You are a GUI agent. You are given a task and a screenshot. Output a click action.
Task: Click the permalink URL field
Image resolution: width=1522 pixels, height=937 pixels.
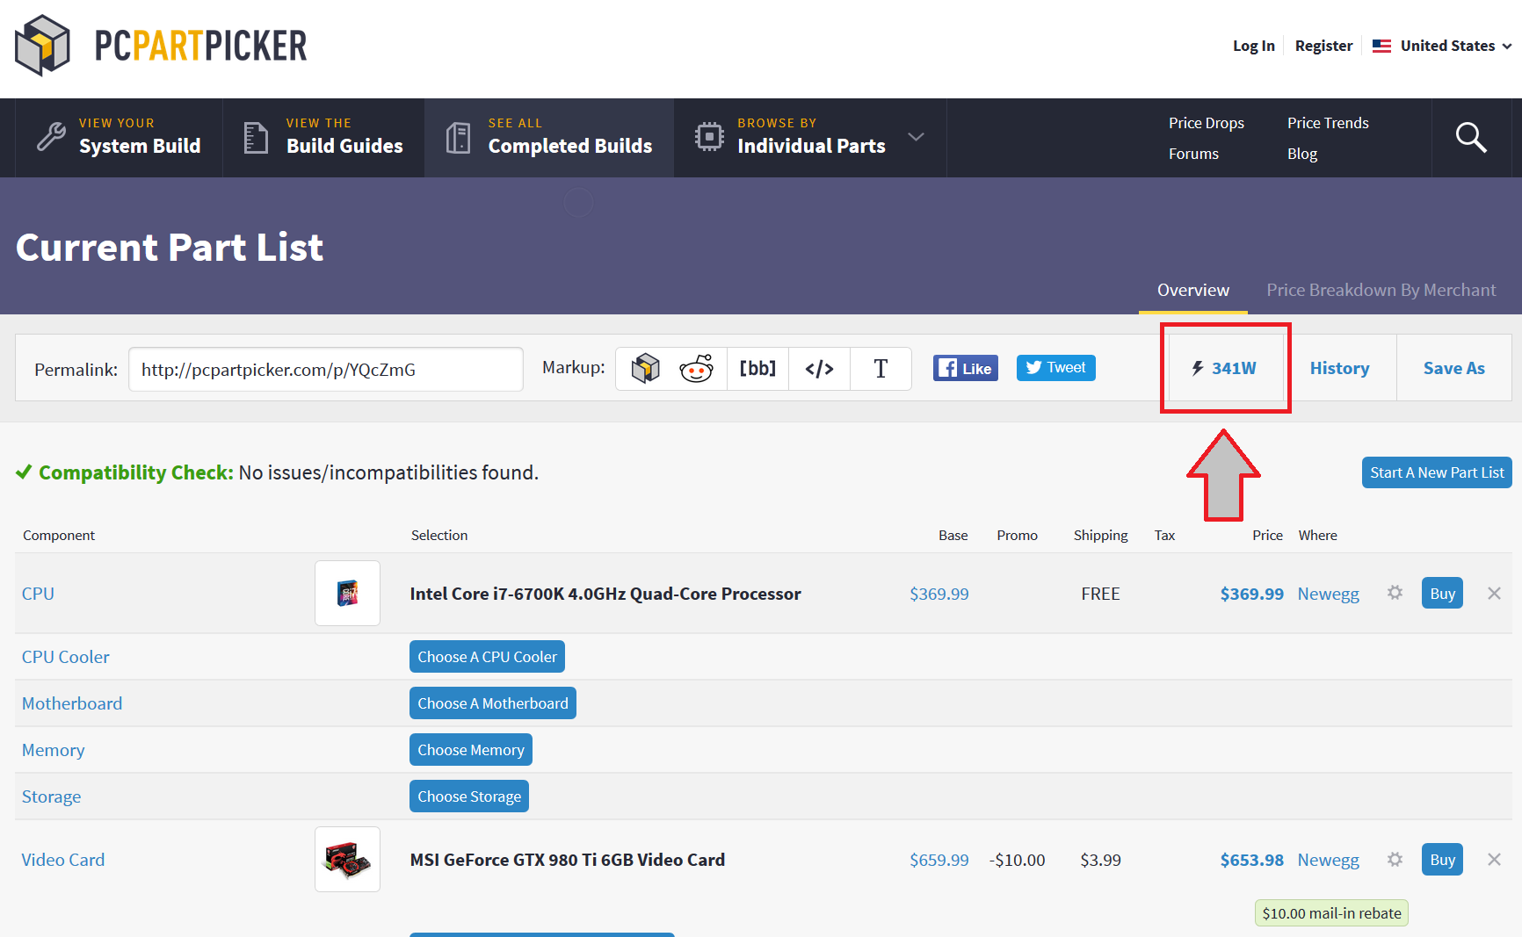(x=326, y=370)
